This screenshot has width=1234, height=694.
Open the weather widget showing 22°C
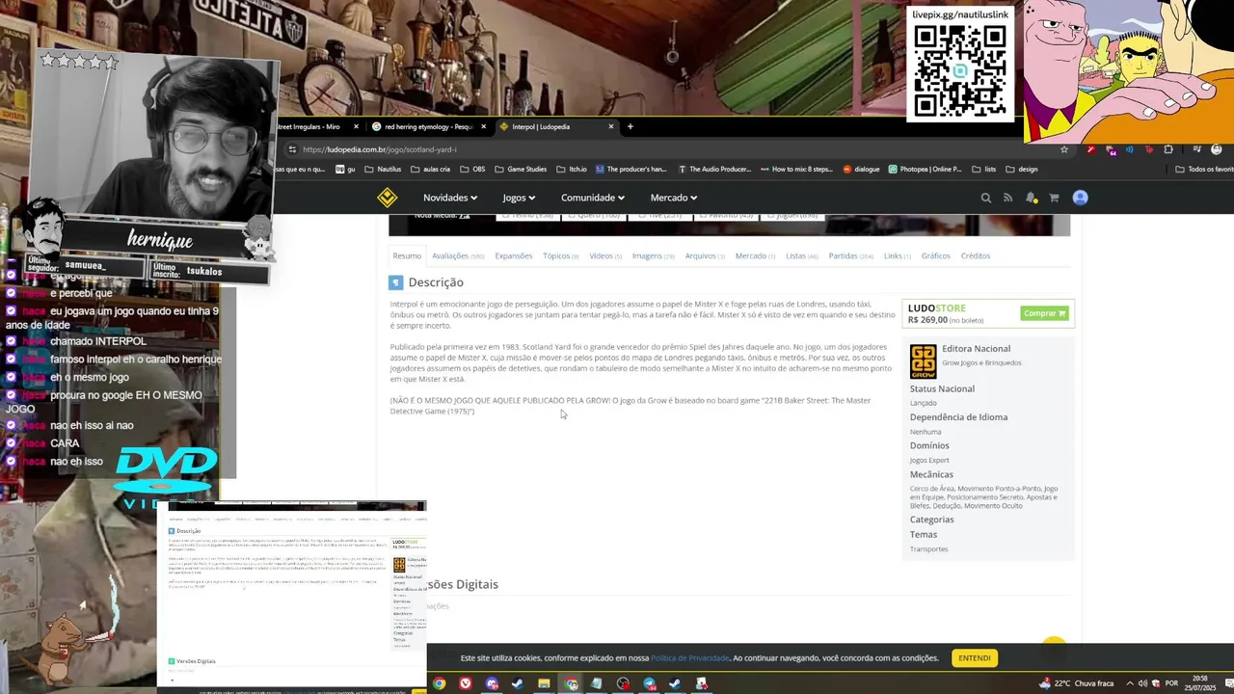1077,684
